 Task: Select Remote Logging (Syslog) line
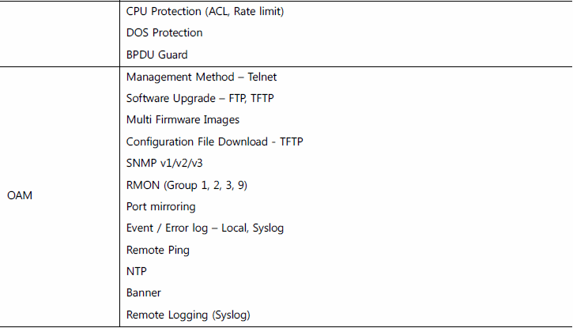pyautogui.click(x=188, y=315)
